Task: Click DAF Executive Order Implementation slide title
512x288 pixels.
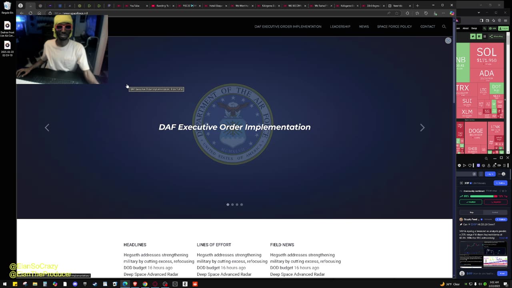Action: point(234,127)
